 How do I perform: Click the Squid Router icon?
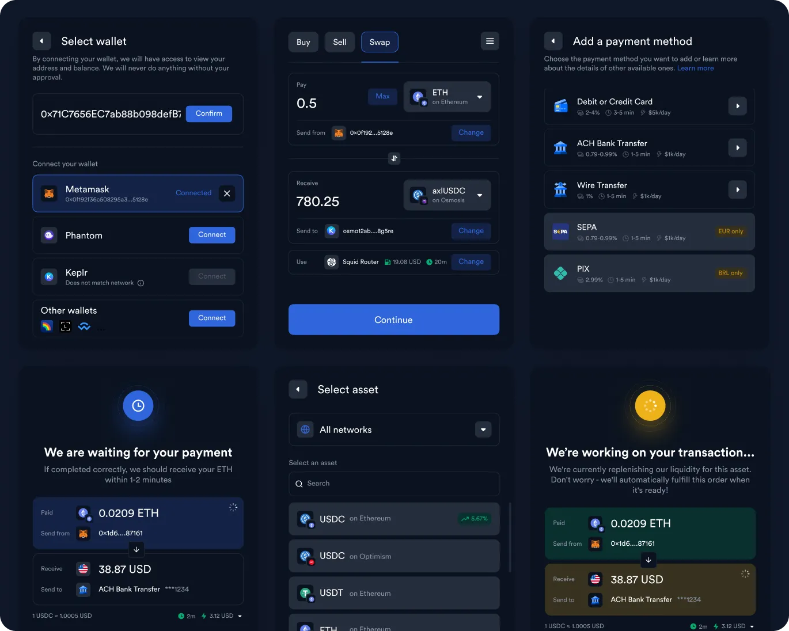click(332, 262)
